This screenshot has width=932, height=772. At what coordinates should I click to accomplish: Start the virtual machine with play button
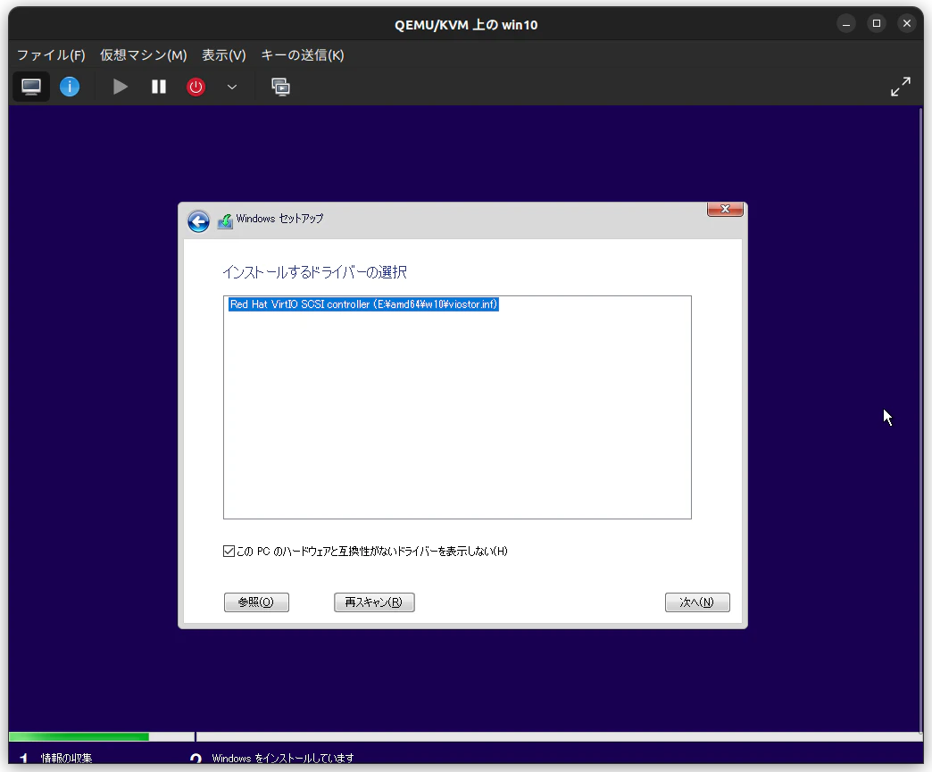coord(120,87)
